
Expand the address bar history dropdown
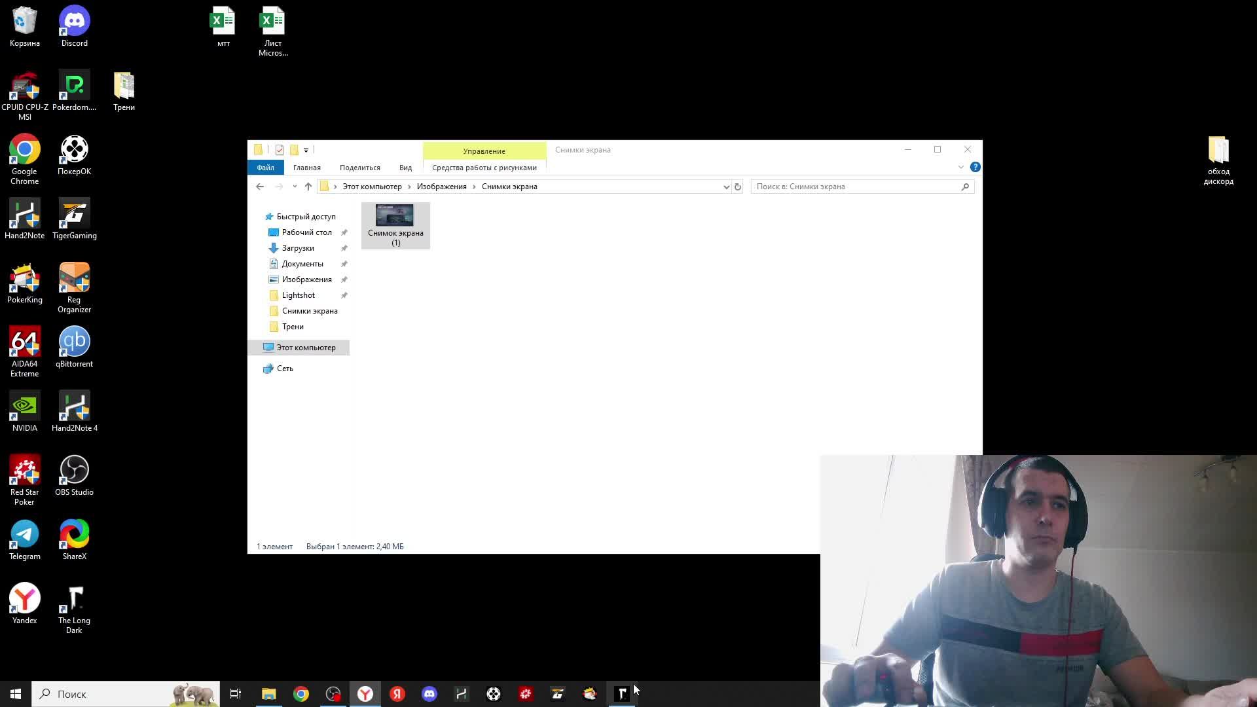click(726, 187)
